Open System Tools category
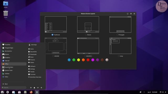The height and width of the screenshot is (94, 168). pyautogui.click(x=14, y=70)
